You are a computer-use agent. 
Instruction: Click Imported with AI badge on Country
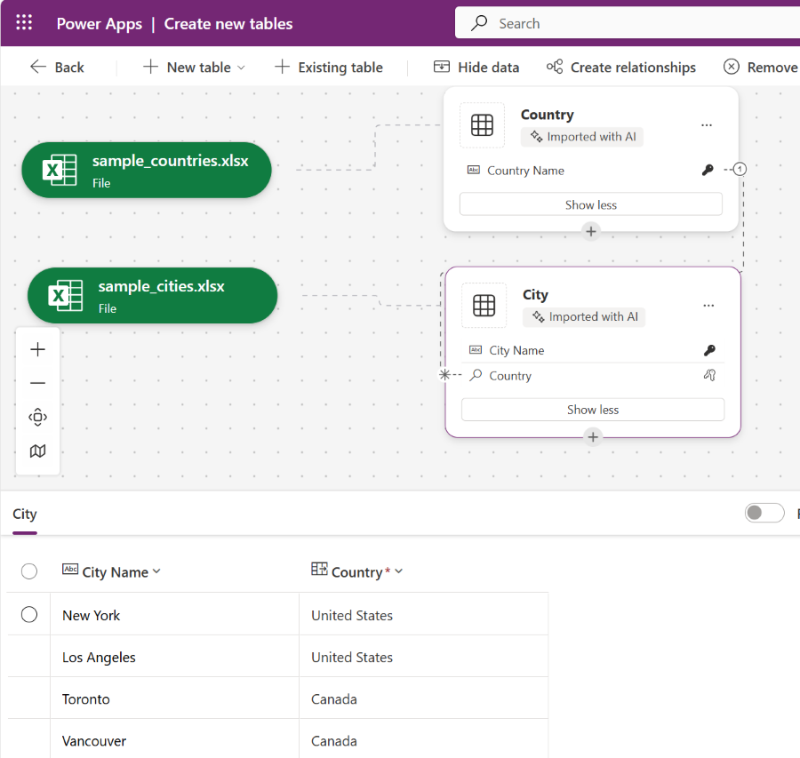(x=582, y=137)
